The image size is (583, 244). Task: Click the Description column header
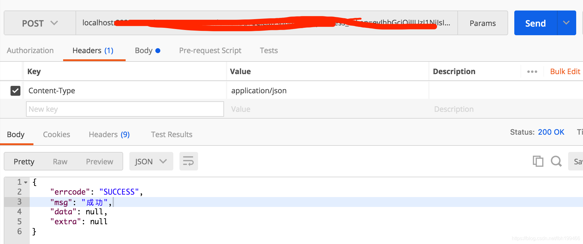pyautogui.click(x=454, y=72)
